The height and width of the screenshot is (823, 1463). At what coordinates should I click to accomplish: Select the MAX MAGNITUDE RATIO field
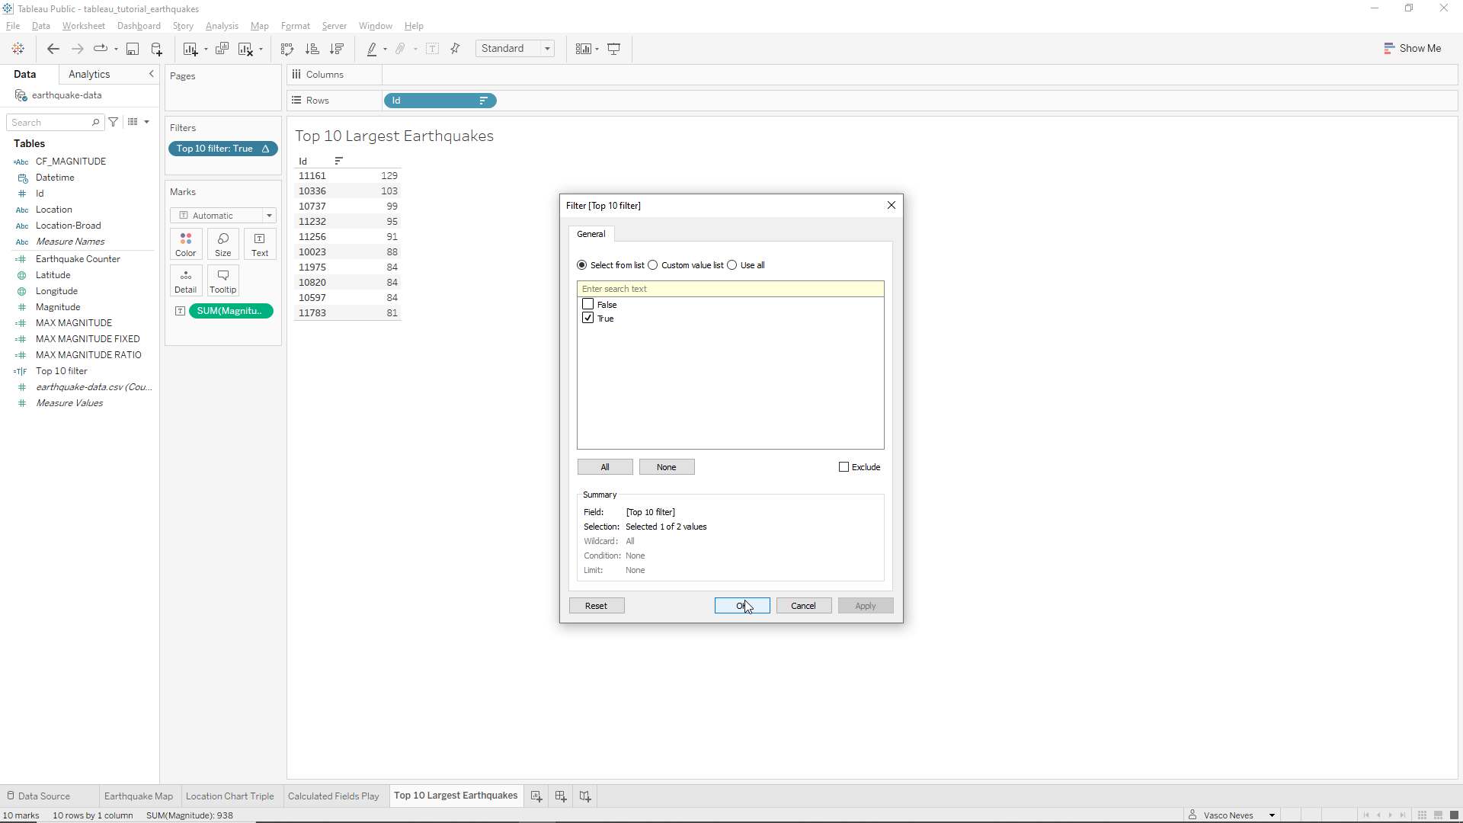point(88,355)
